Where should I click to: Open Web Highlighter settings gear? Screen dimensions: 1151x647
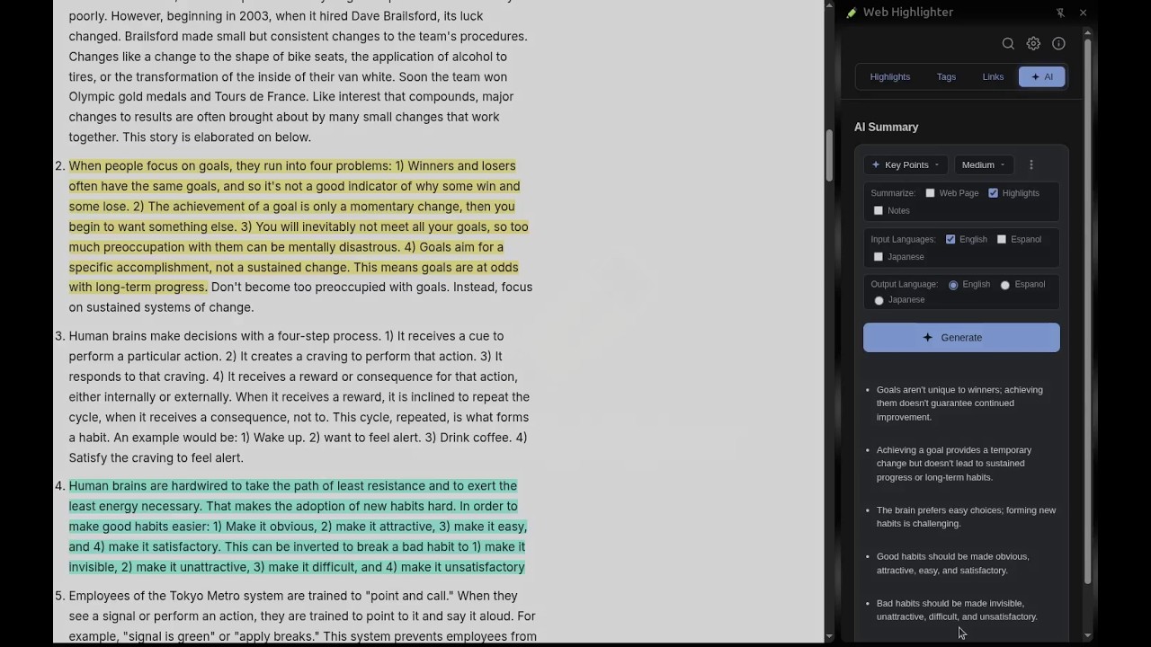pos(1033,43)
